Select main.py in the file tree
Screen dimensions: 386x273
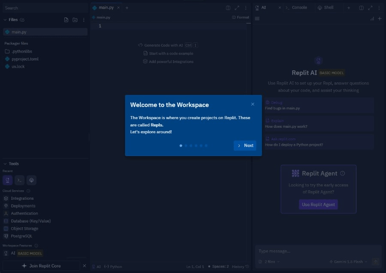(x=45, y=32)
